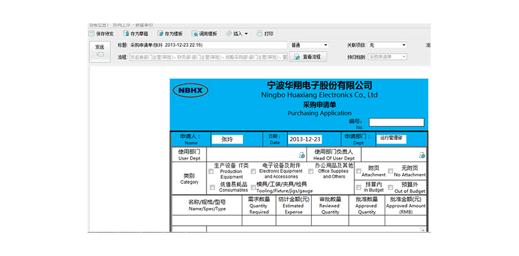Click the 插入 paperclip icon
The width and height of the screenshot is (519, 256).
[229, 34]
